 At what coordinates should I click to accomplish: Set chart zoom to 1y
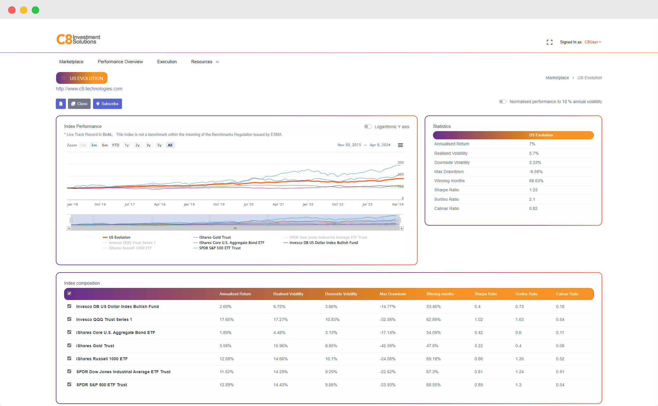(x=127, y=145)
